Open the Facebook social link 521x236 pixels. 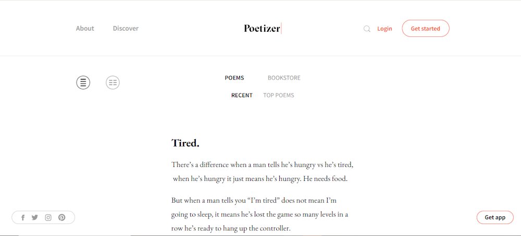pyautogui.click(x=23, y=218)
